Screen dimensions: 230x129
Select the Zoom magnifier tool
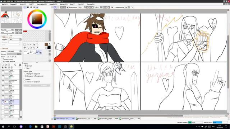pyautogui.click(x=28, y=48)
